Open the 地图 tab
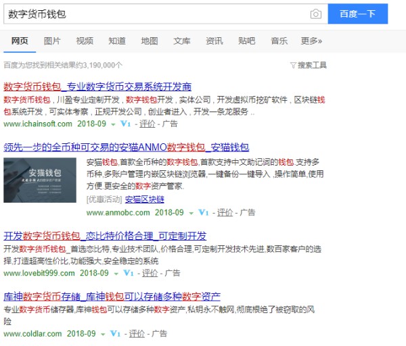 point(150,41)
